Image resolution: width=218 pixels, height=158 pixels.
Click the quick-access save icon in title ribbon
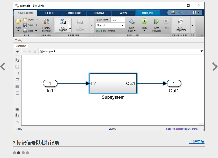coord(173,13)
